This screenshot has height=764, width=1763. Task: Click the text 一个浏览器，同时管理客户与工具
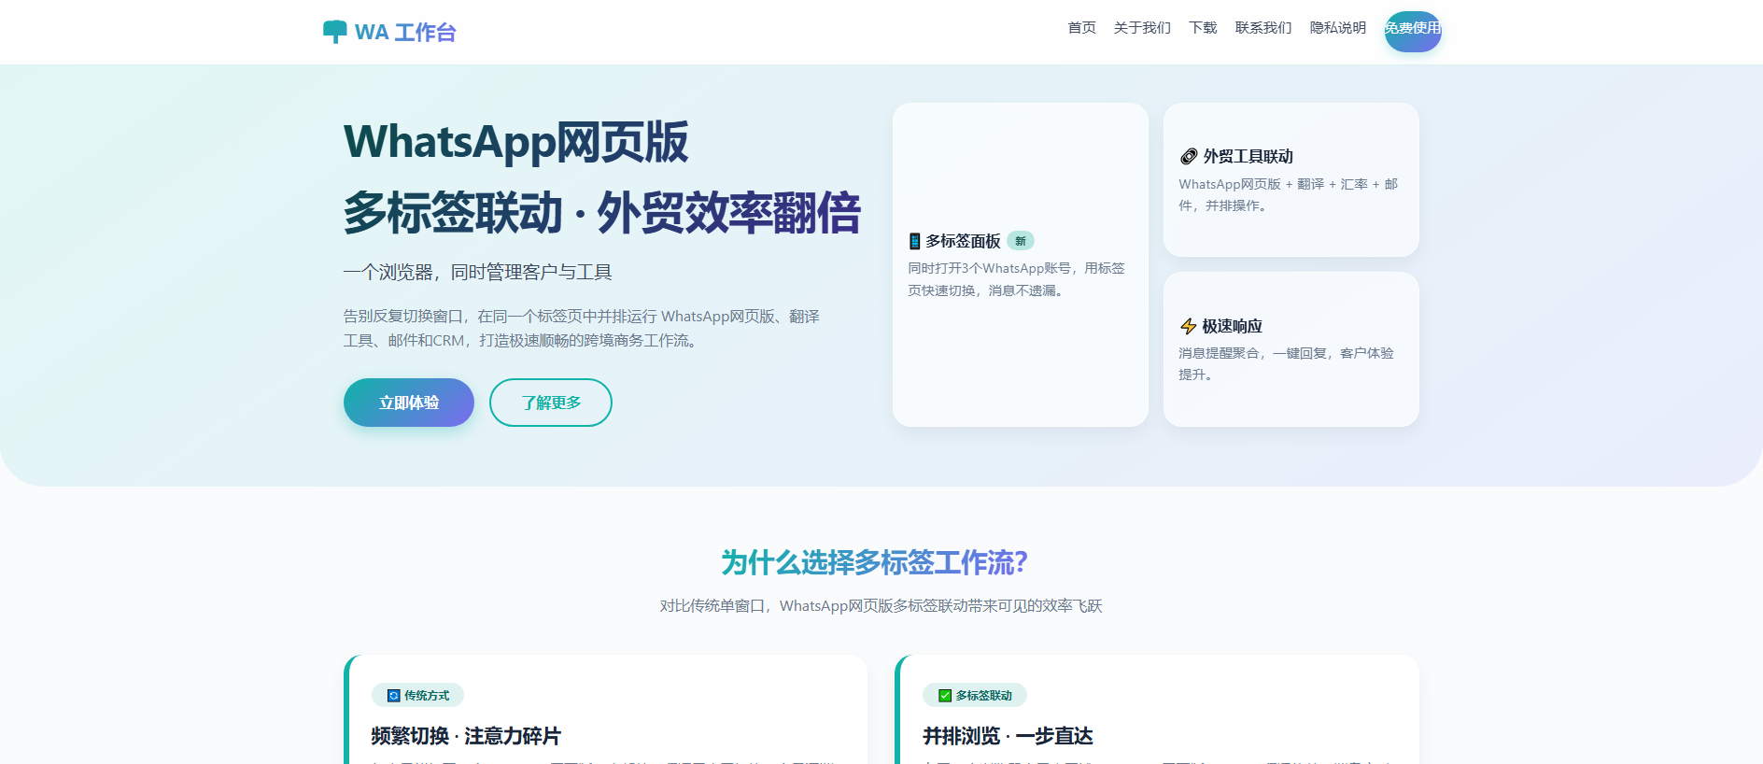pyautogui.click(x=477, y=272)
